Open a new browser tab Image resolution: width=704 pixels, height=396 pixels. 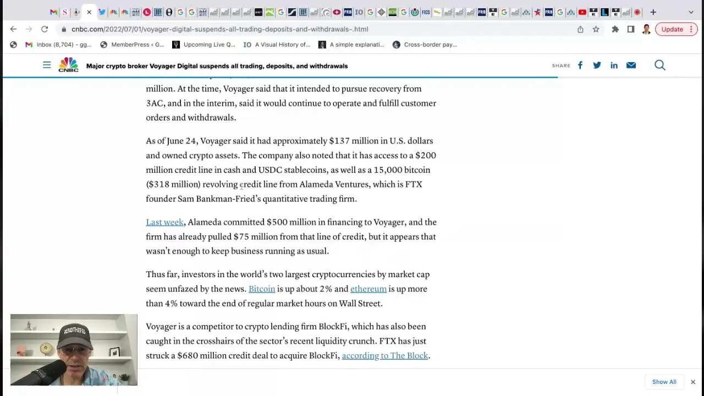[653, 12]
